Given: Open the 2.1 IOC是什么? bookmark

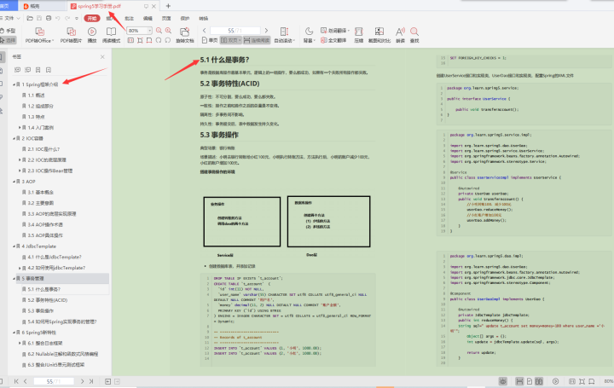Looking at the screenshot, I should coord(43,149).
